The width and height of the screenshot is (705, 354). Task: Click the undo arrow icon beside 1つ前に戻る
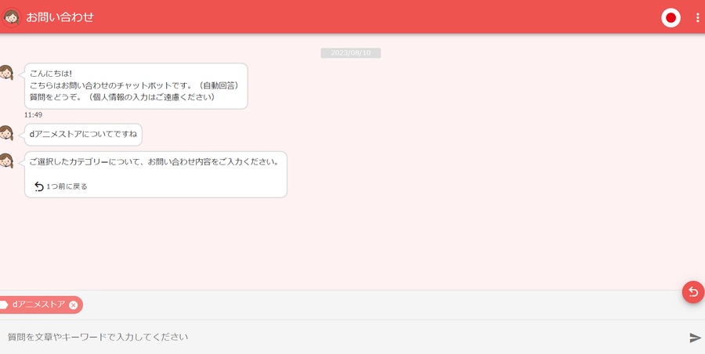point(39,186)
